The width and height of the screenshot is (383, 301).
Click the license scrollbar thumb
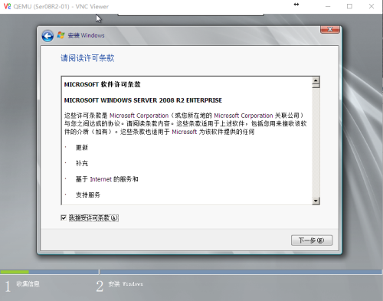pyautogui.click(x=316, y=86)
